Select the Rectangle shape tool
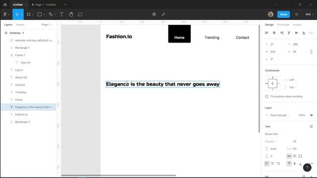The image size is (317, 178). pos(40,14)
